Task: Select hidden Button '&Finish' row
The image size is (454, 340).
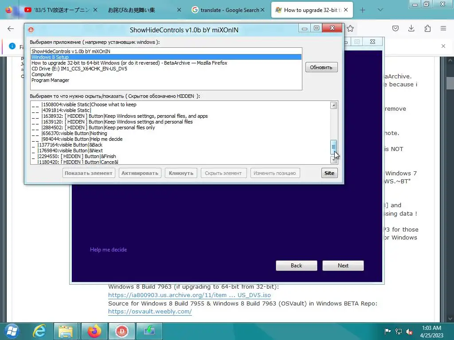Action: 180,156
